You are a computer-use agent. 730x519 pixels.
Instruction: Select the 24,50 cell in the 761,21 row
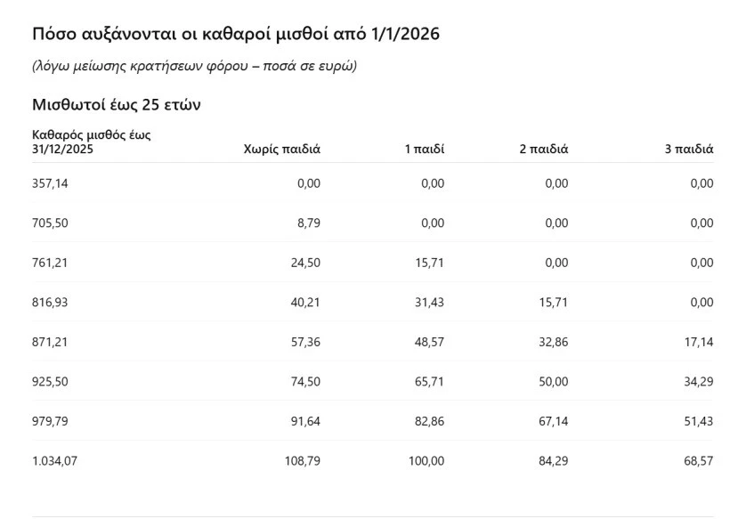305,263
